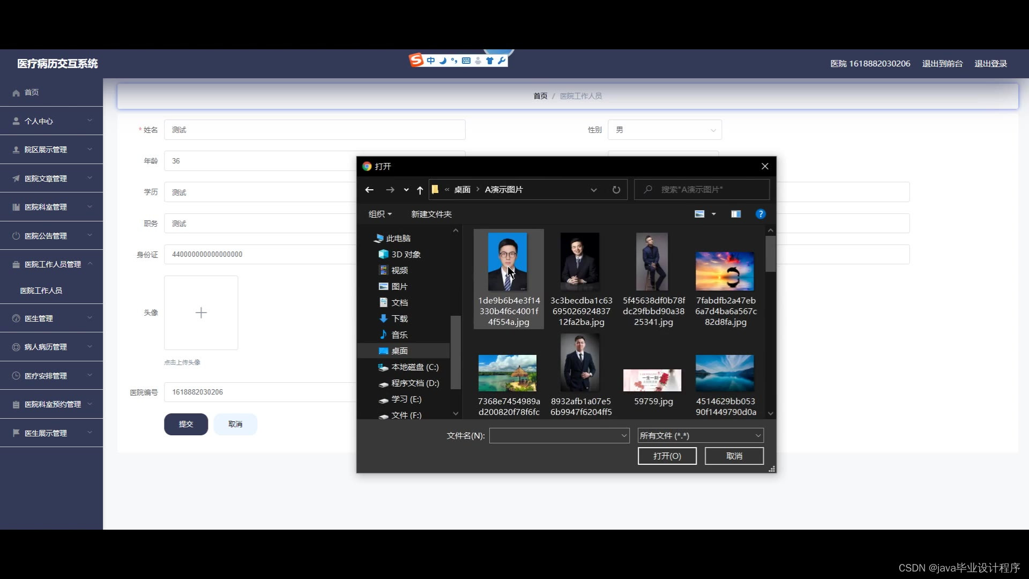This screenshot has height=579, width=1029.
Task: Select 医院公告管理 in the sidebar
Action: (x=46, y=235)
